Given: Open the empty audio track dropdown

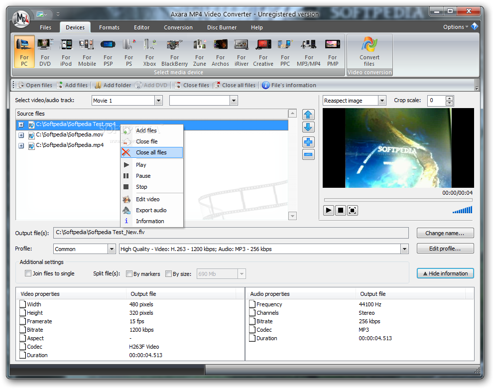Looking at the screenshot, I should click(x=234, y=101).
